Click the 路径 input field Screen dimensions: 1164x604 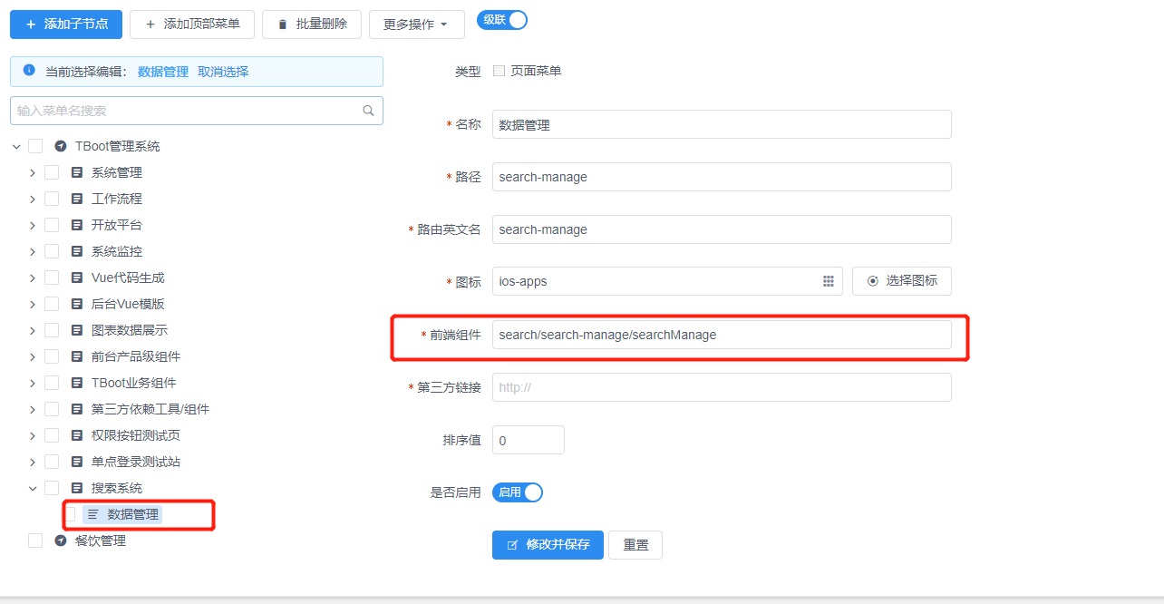(x=722, y=177)
